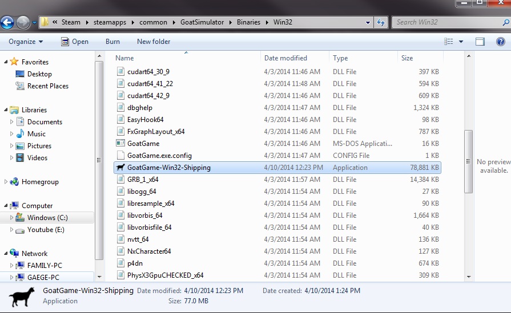The height and width of the screenshot is (313, 511).
Task: Click the Music library icon
Action: 20,134
